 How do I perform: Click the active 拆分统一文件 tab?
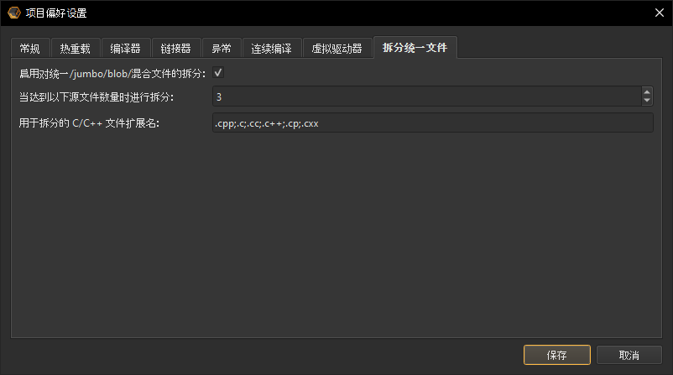click(415, 48)
